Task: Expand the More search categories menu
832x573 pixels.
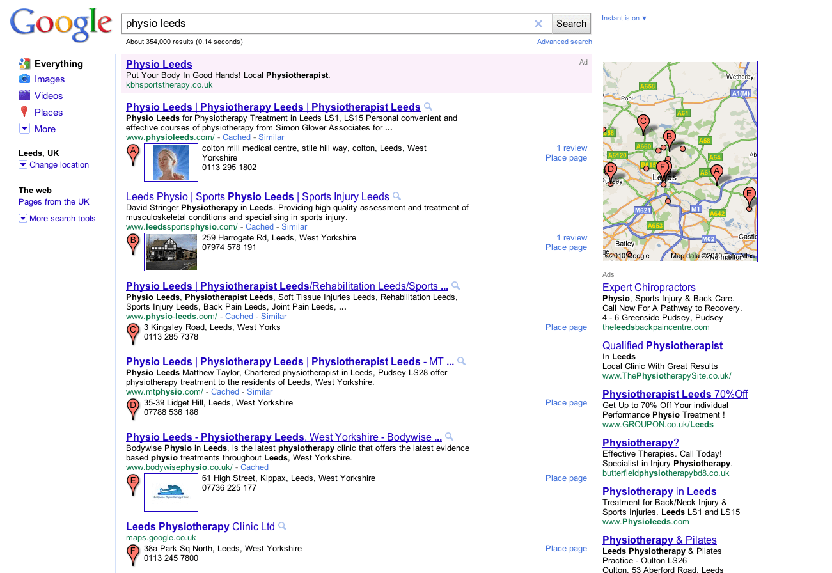Action: coord(25,129)
